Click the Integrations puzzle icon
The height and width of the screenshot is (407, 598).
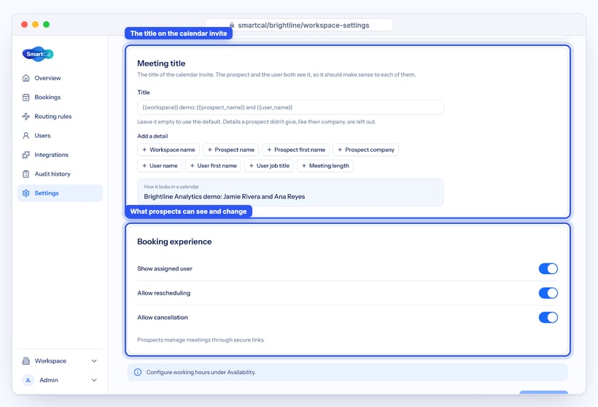pyautogui.click(x=26, y=155)
